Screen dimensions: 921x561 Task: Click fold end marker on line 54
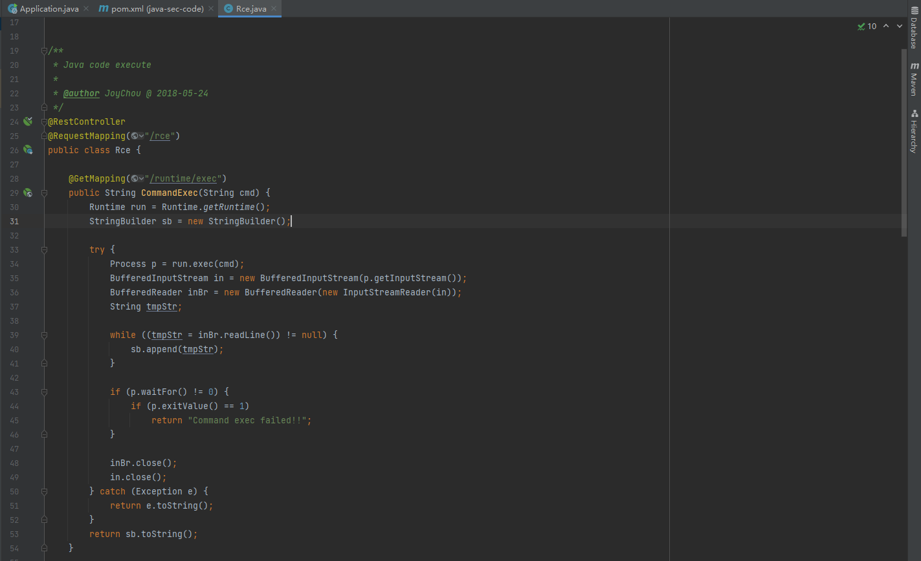(44, 548)
